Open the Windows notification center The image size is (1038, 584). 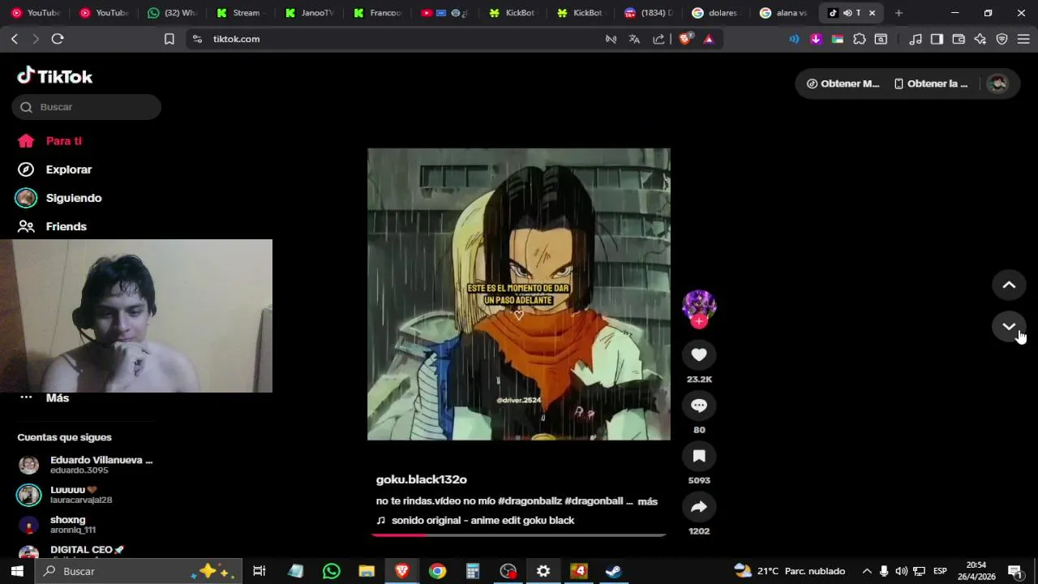(1014, 571)
